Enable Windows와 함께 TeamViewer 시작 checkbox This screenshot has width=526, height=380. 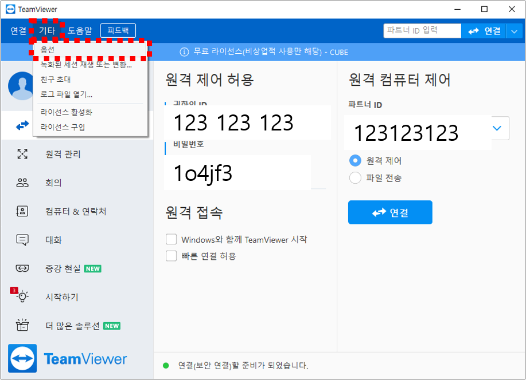[171, 239]
